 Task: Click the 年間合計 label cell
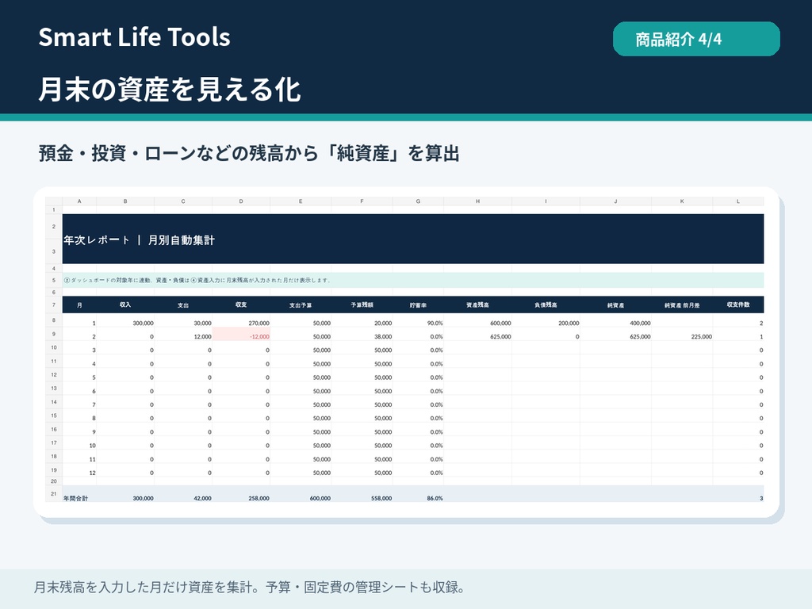pos(79,494)
